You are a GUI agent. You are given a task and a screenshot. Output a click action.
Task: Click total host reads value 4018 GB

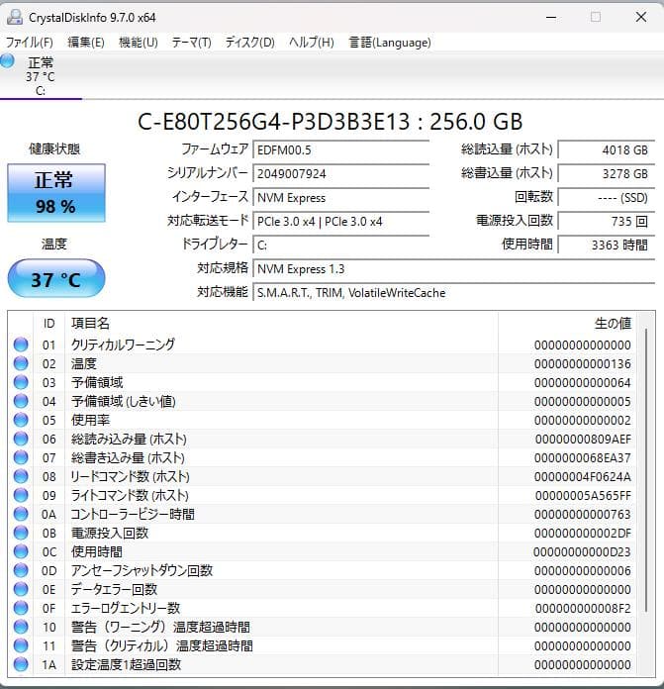(606, 149)
